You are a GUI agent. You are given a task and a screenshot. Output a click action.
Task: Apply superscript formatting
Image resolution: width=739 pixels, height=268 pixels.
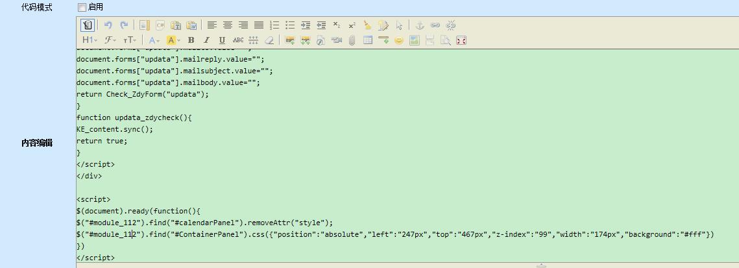[352, 25]
